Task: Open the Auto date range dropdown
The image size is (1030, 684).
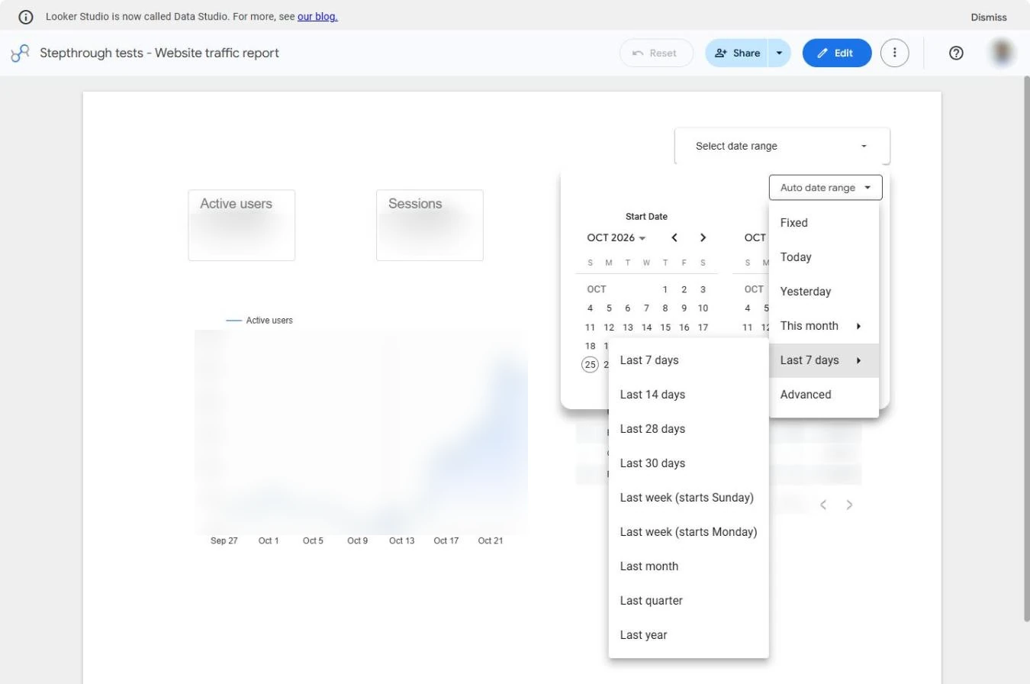Action: point(826,188)
